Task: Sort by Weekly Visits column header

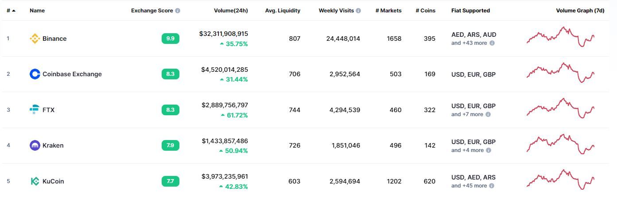Action: coord(336,11)
